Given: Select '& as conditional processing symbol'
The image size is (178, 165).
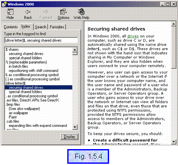Looking at the screenshot, I should (32, 75).
